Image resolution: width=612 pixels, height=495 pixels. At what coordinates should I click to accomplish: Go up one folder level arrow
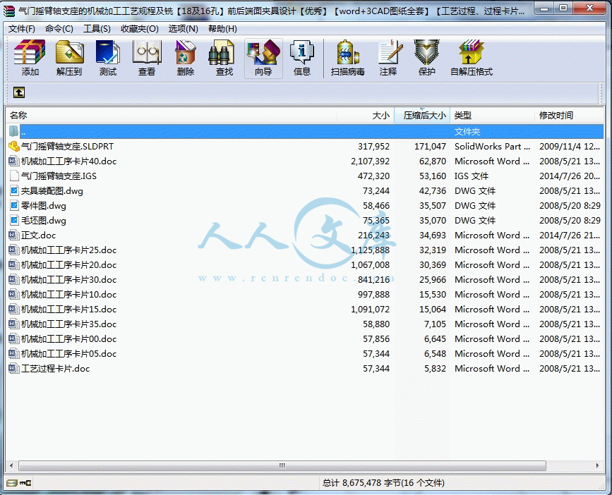click(19, 92)
